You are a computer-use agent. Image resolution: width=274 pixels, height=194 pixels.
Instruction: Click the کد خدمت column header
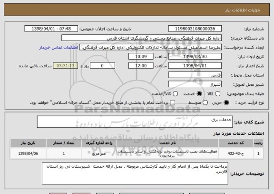[x=235, y=143]
